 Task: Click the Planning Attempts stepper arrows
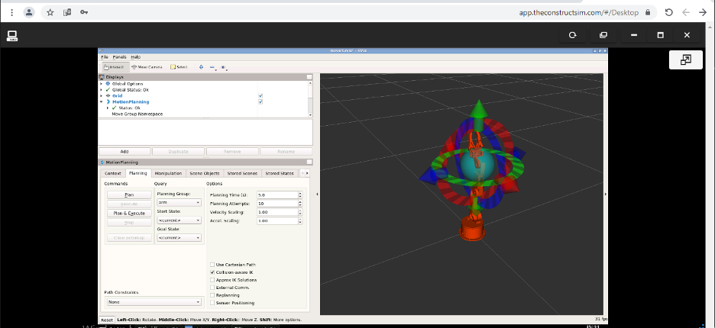click(300, 204)
